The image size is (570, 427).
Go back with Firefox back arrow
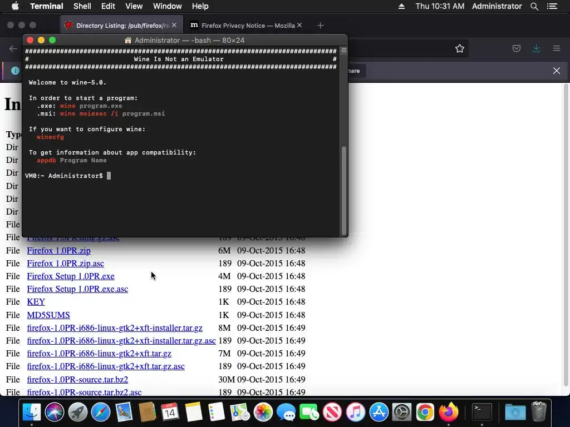point(13,48)
